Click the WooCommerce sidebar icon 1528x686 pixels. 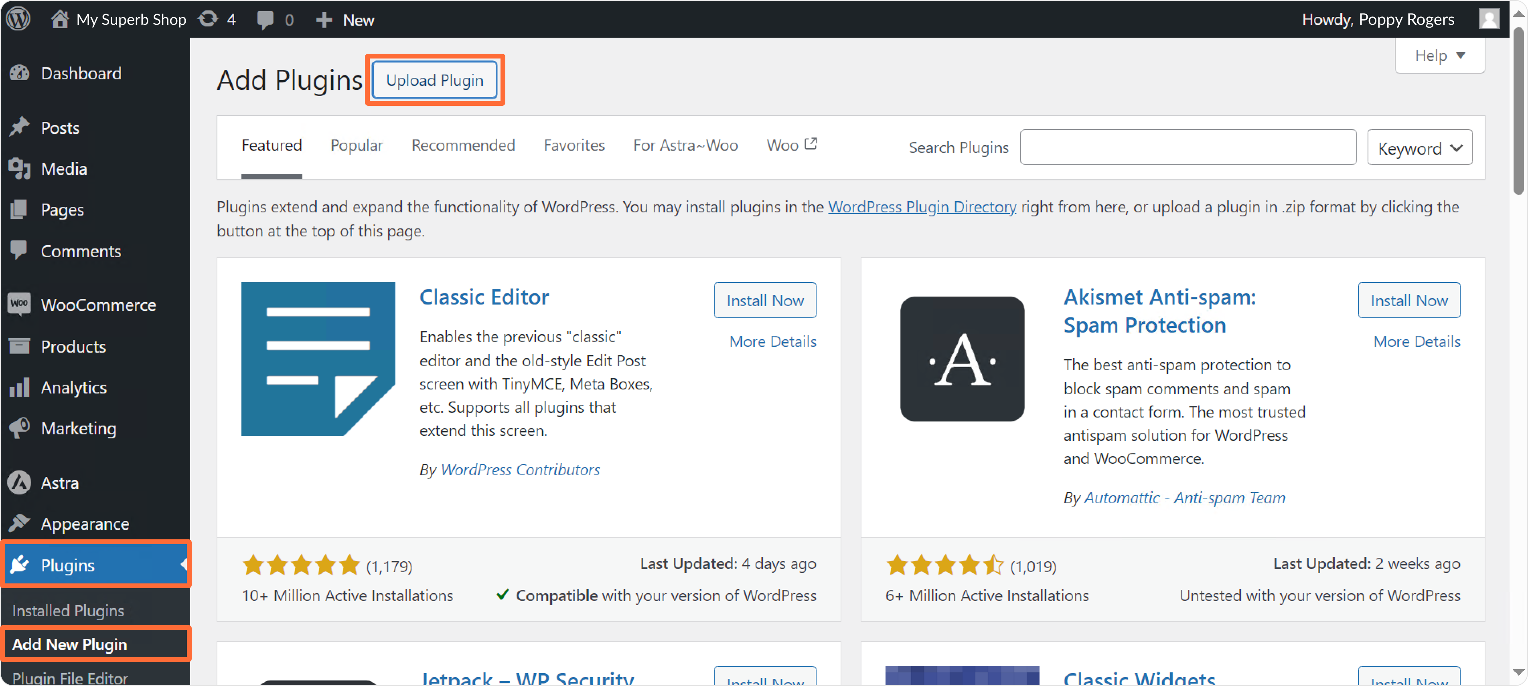(19, 305)
